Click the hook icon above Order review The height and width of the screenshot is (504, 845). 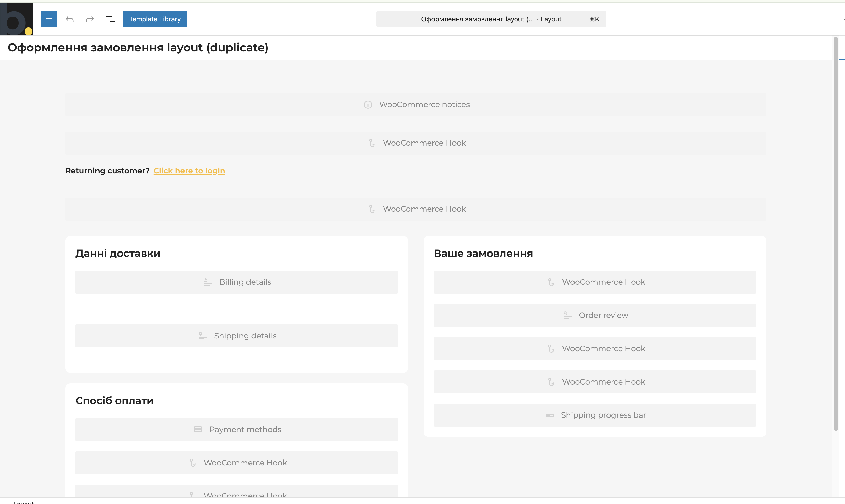click(551, 282)
